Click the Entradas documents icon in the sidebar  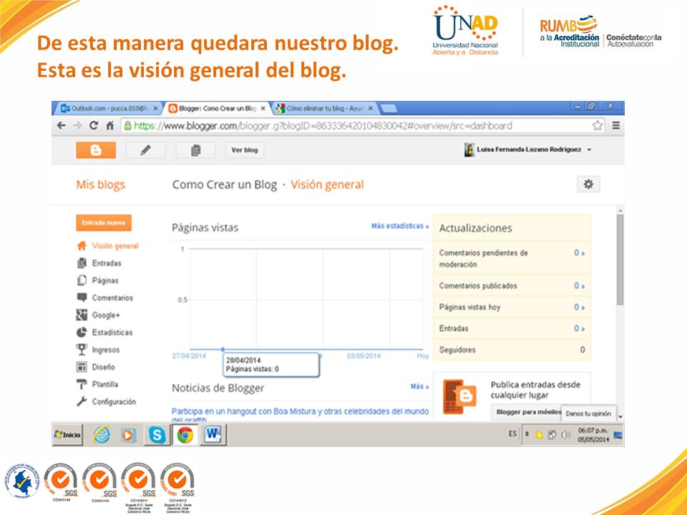pyautogui.click(x=82, y=263)
